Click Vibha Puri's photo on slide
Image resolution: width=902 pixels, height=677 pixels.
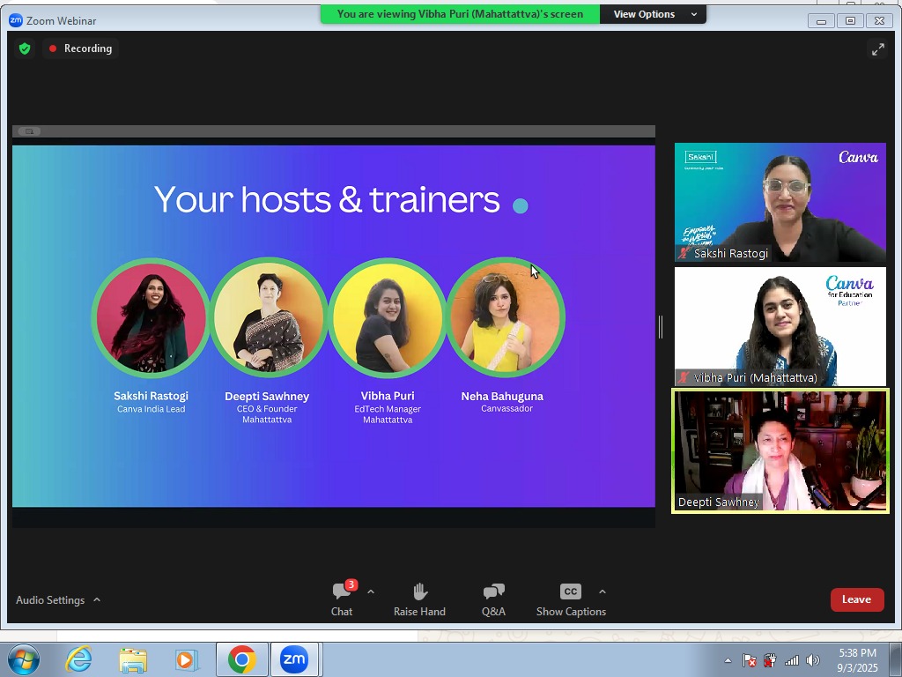(388, 317)
